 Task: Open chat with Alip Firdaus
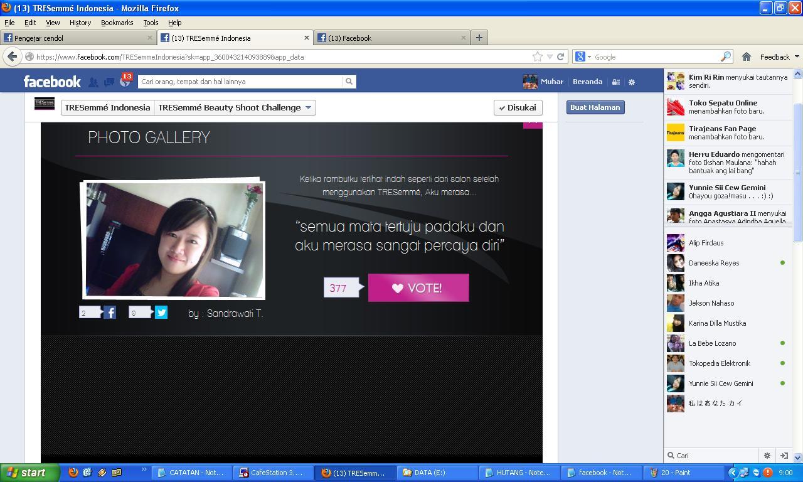pyautogui.click(x=728, y=243)
